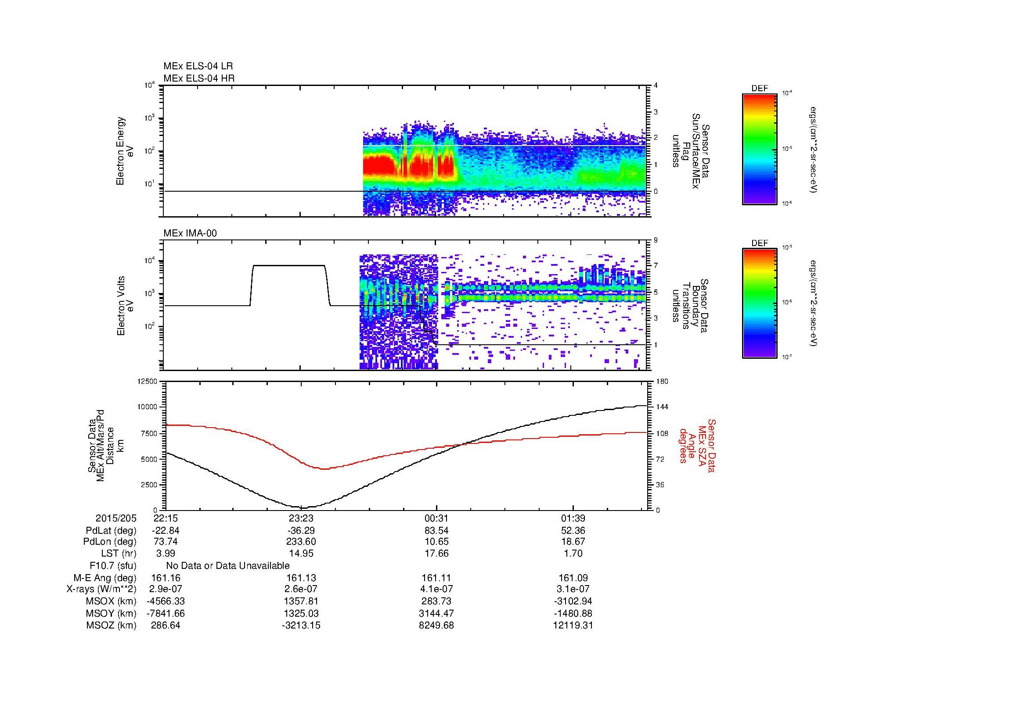This screenshot has width=1027, height=725.
Task: Click the '2015/205' date label
Action: click(116, 518)
